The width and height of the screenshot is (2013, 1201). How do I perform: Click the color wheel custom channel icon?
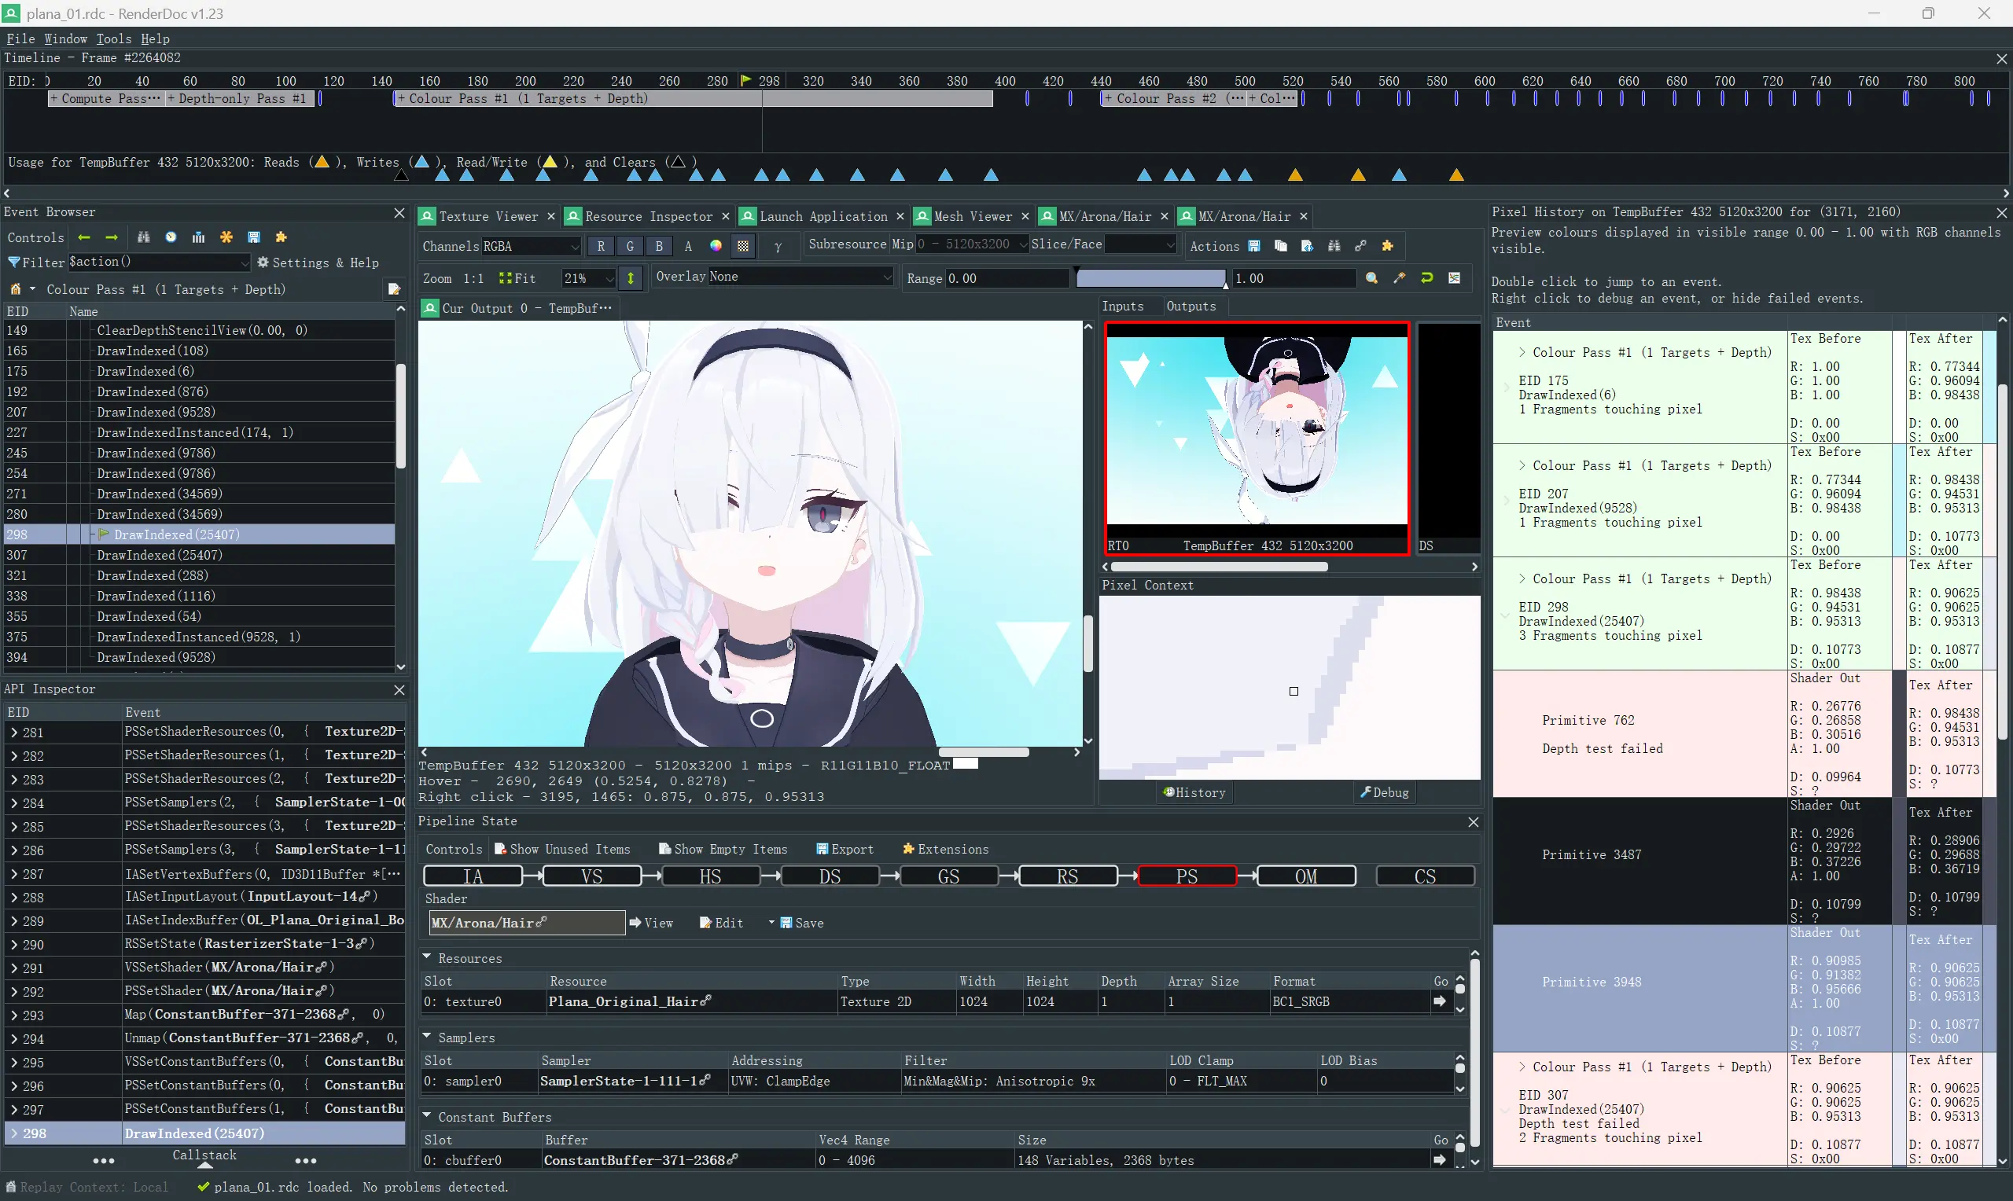(x=716, y=246)
